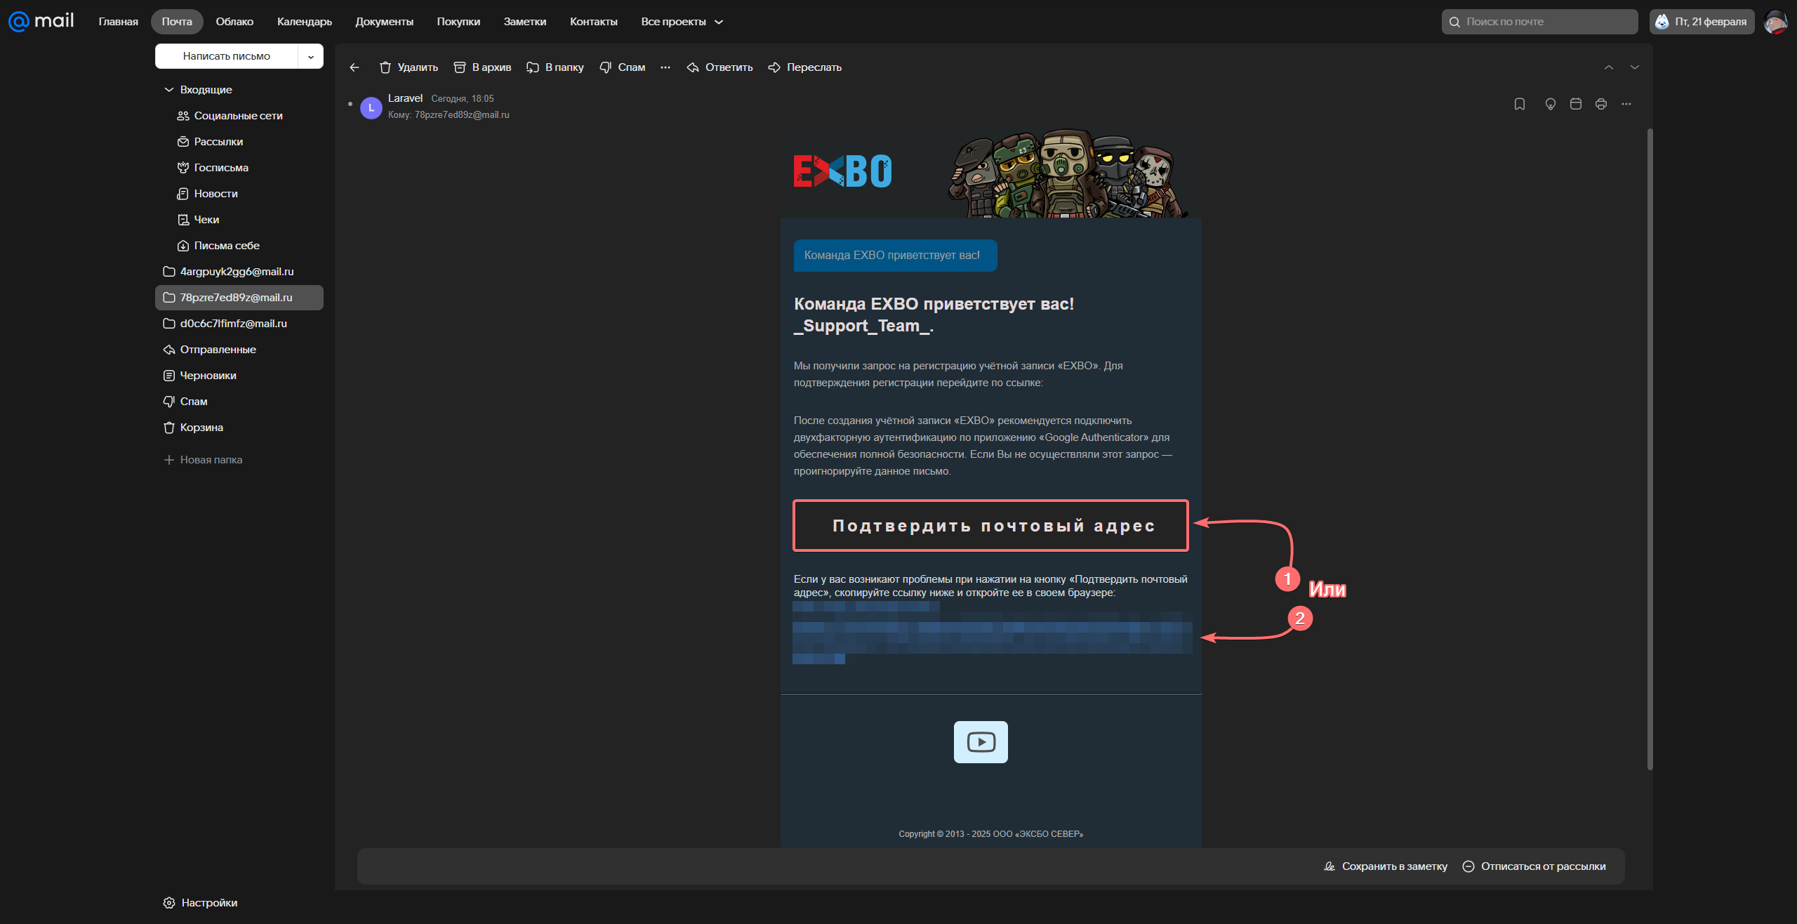
Task: Click the Mail.ru logo
Action: click(41, 21)
